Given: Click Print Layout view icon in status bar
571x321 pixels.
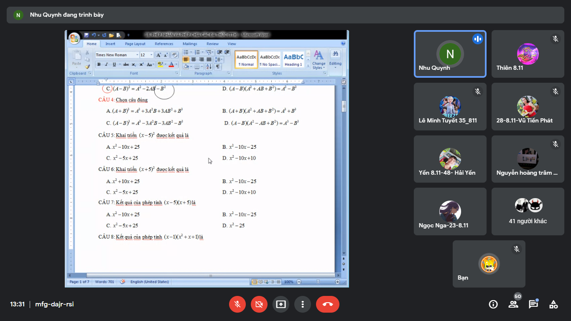Looking at the screenshot, I should coord(255,282).
